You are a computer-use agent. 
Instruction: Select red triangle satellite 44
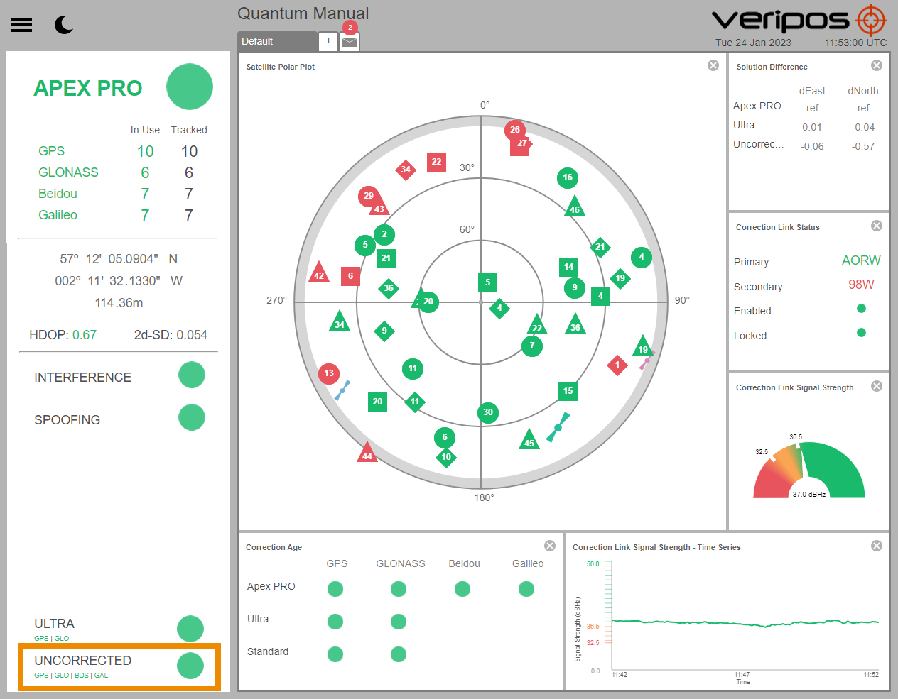tap(367, 453)
